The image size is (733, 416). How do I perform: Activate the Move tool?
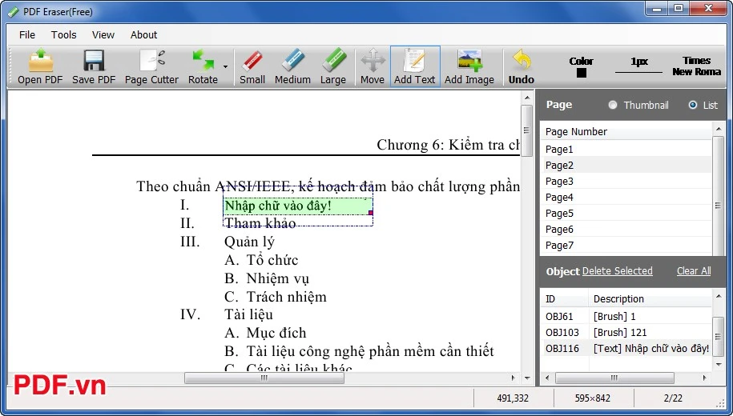(373, 66)
